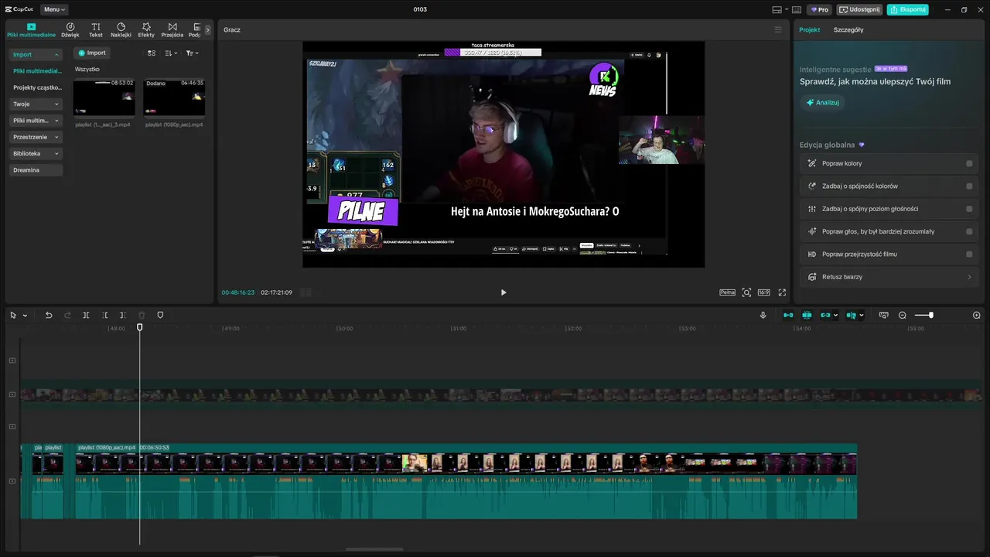Enable Zadbaj o spójny poziom głośności

(969, 209)
